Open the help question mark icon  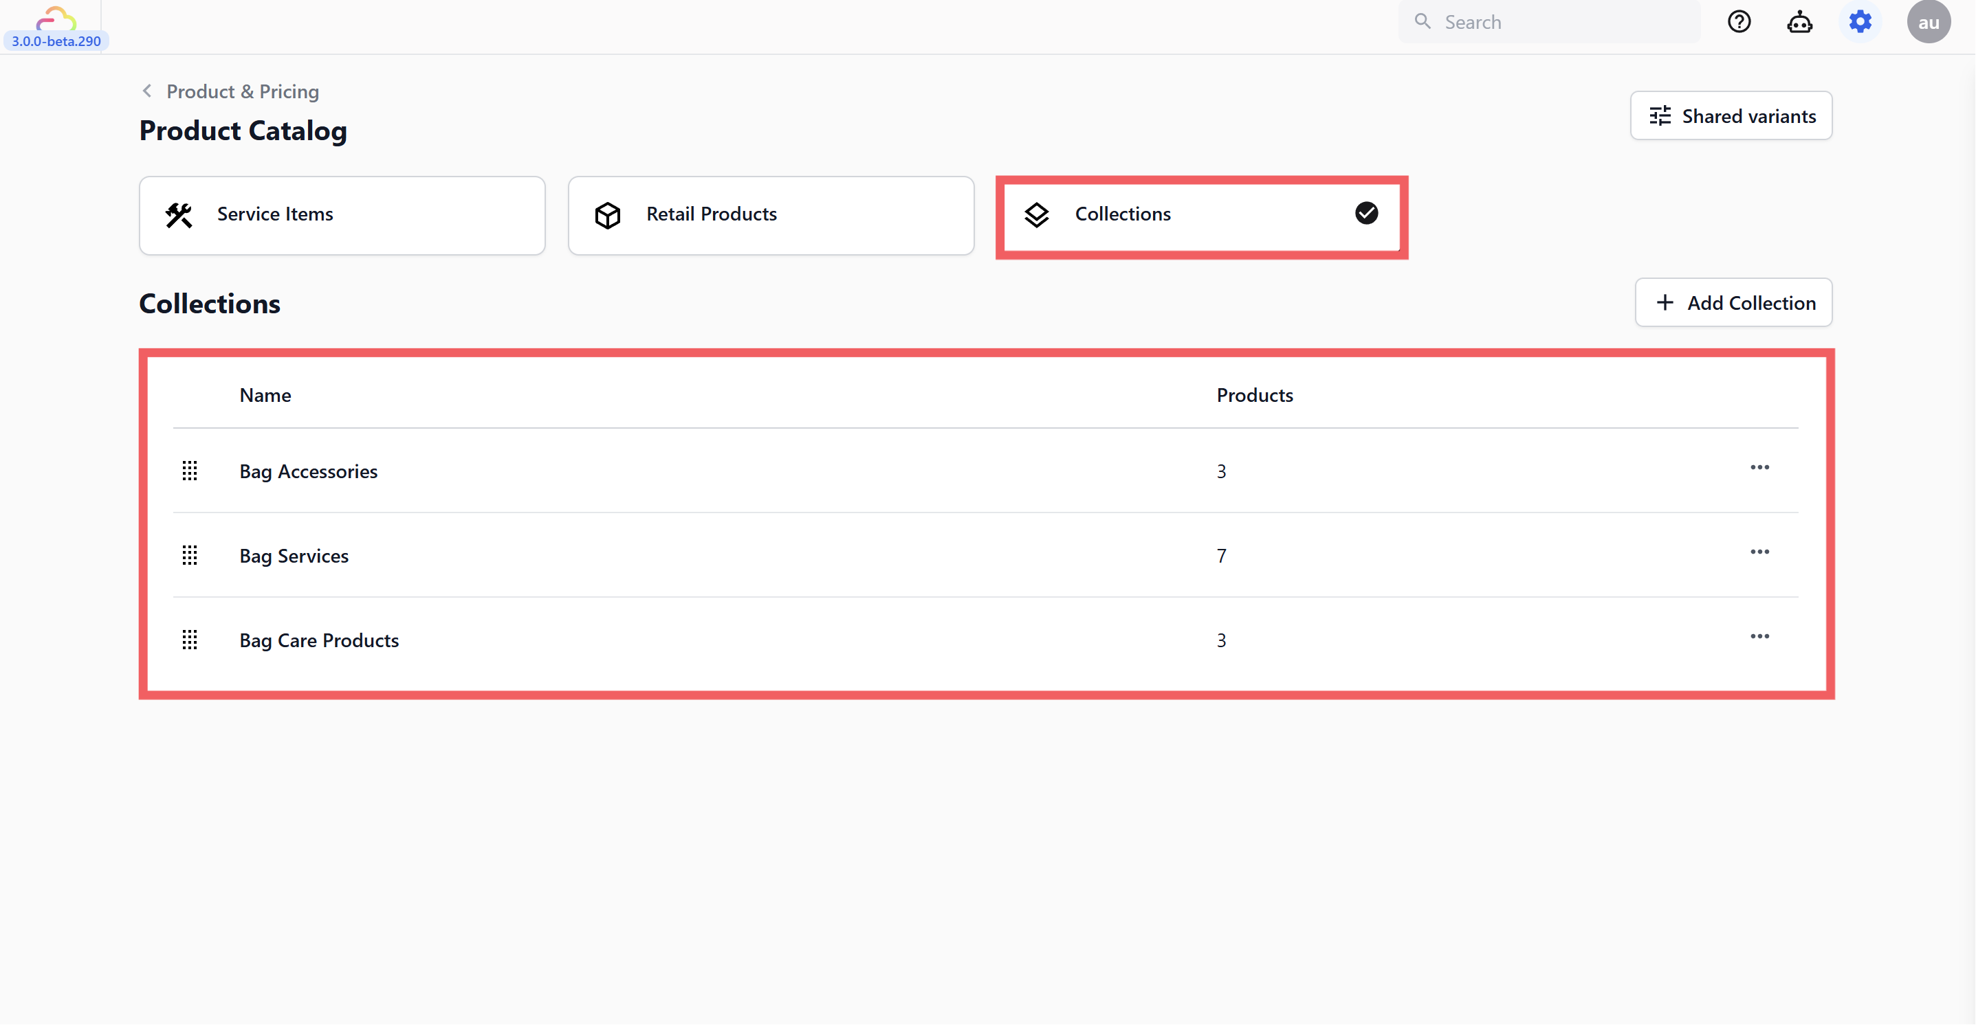[1739, 21]
